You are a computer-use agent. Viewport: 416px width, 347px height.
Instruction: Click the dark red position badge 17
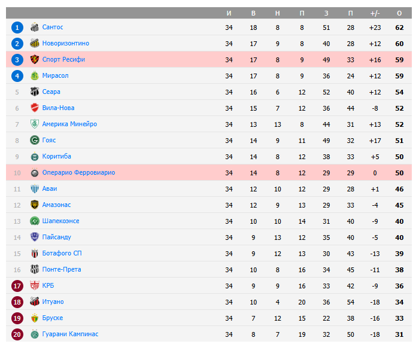pos(17,286)
